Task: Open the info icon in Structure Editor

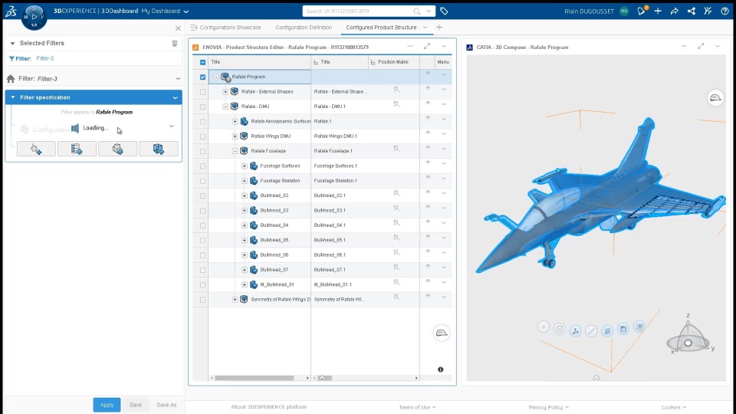Action: [440, 370]
